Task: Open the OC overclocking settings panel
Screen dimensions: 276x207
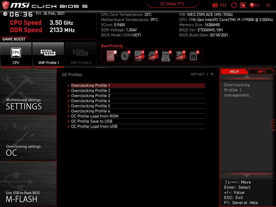Action: pos(28,138)
